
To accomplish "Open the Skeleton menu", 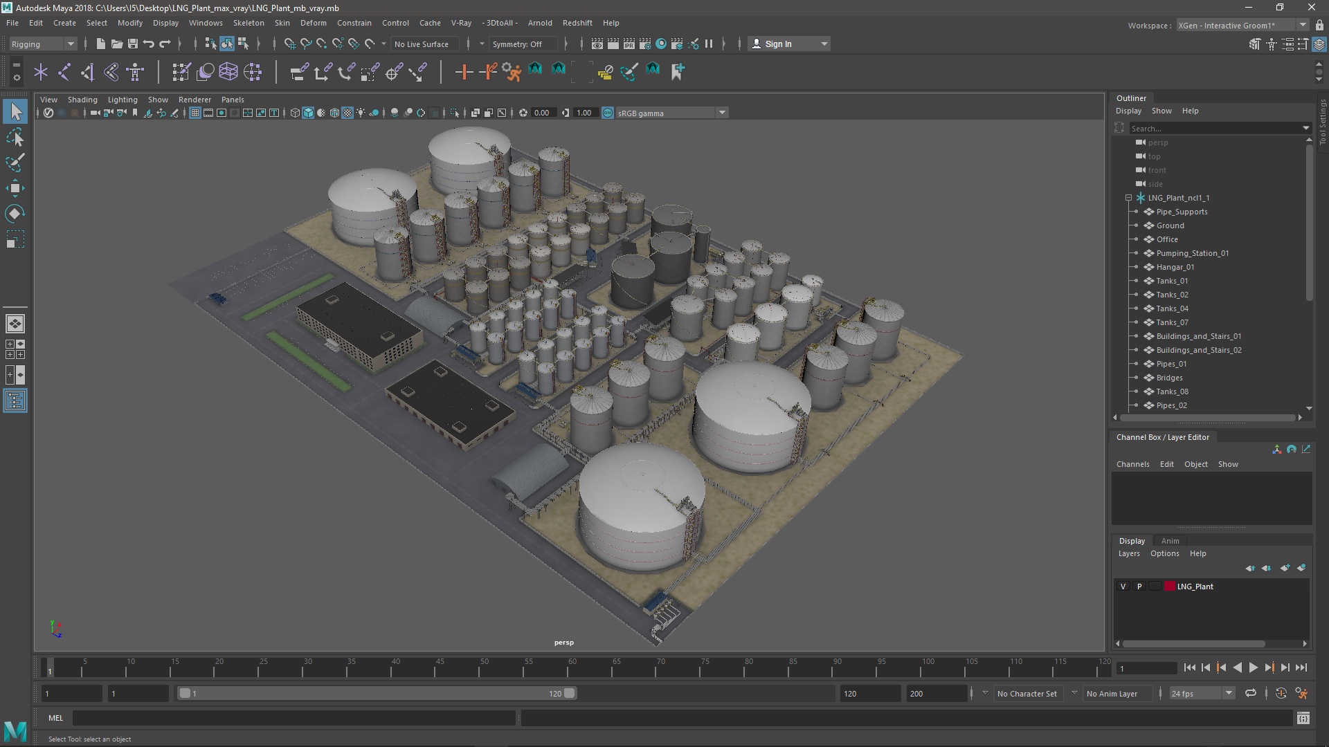I will [248, 23].
